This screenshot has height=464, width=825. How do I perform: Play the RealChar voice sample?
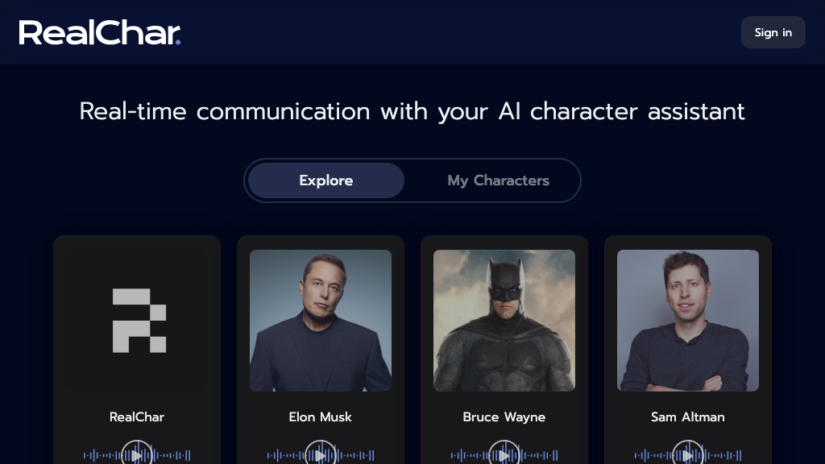point(137,455)
